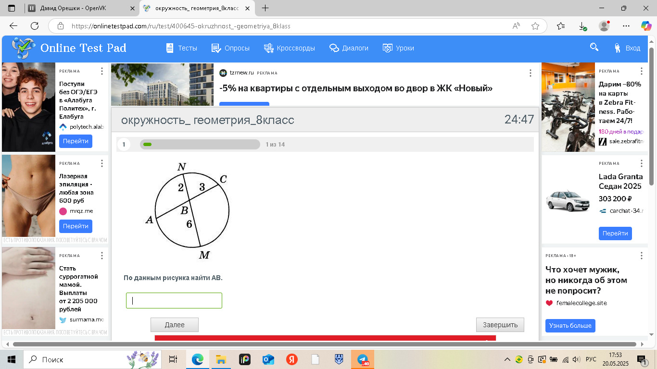Open the Тесты section
This screenshot has height=369, width=657.
tap(181, 48)
